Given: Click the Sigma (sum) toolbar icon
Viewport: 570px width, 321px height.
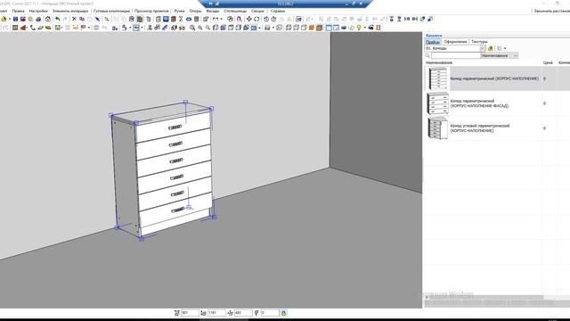Looking at the screenshot, I should [181, 19].
